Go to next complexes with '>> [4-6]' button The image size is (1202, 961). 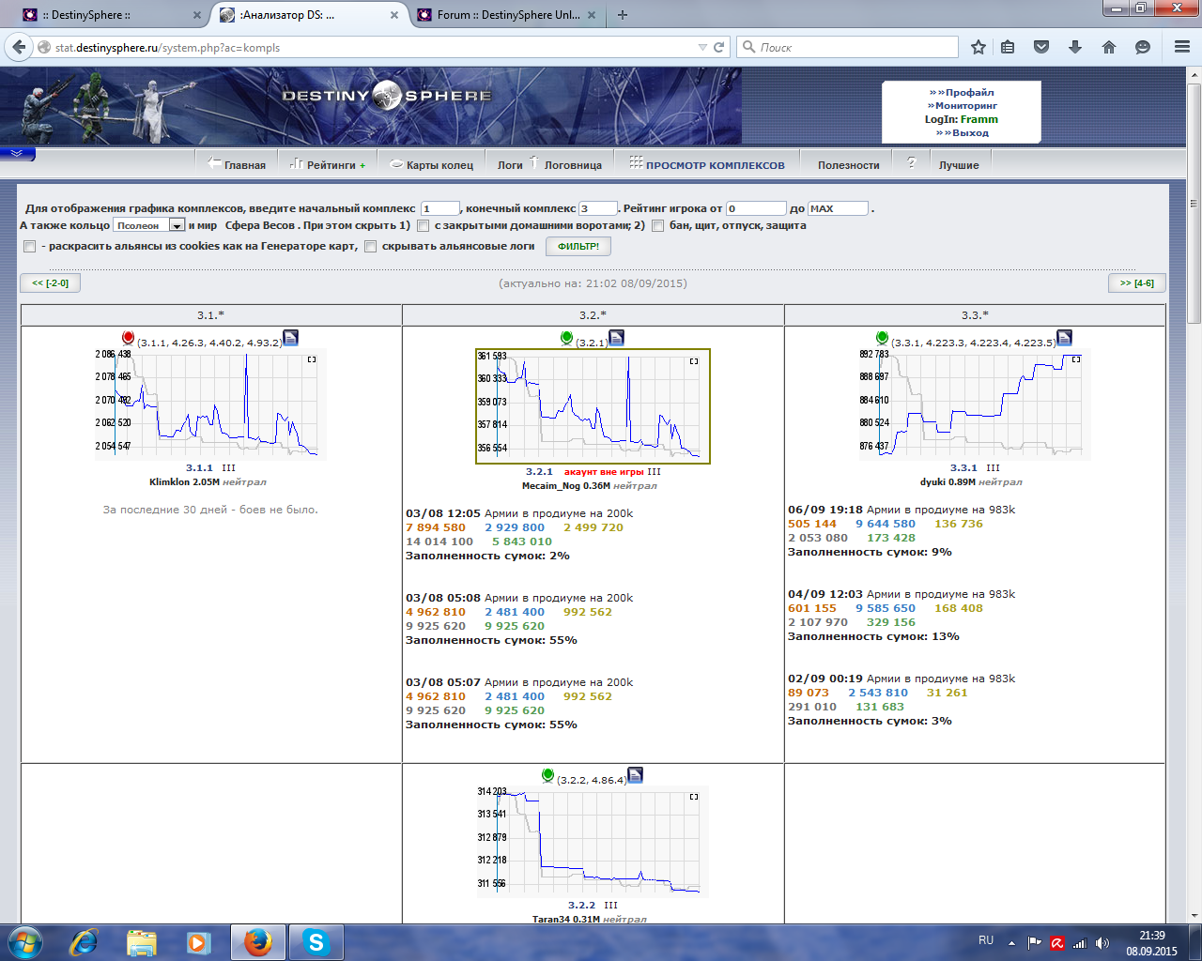point(1136,282)
